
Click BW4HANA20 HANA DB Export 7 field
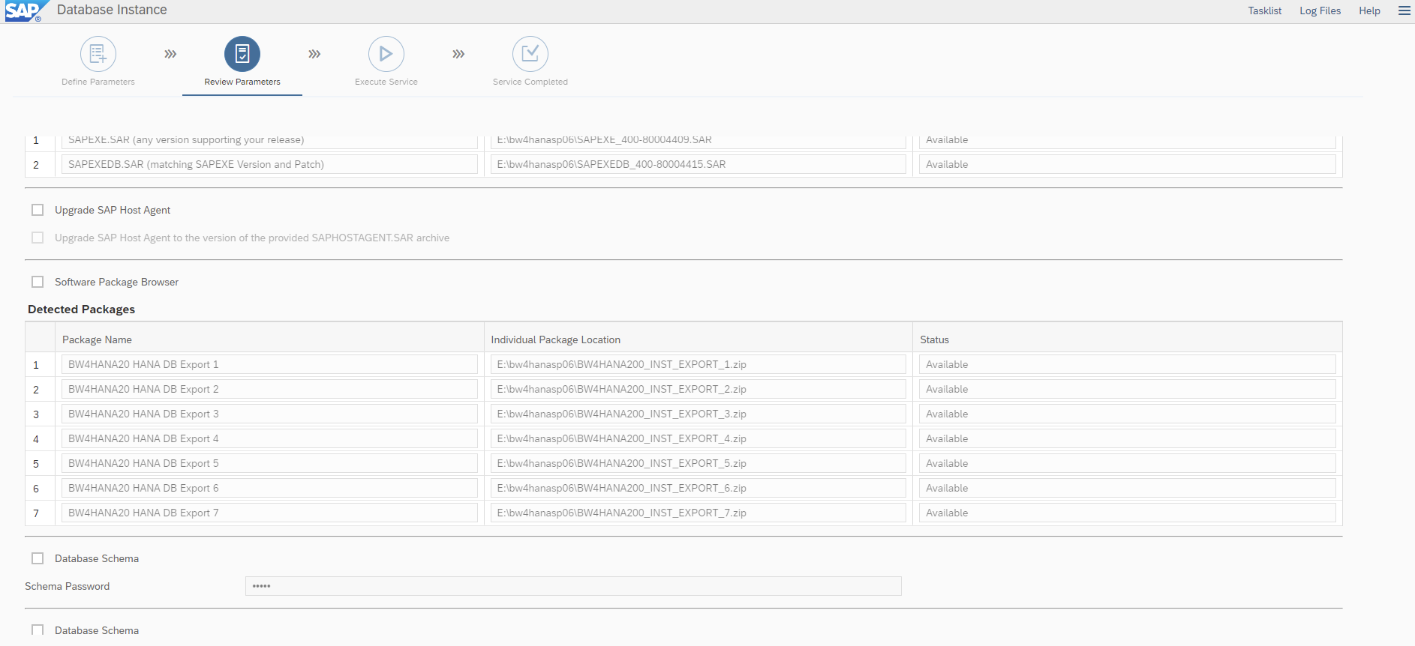point(269,513)
